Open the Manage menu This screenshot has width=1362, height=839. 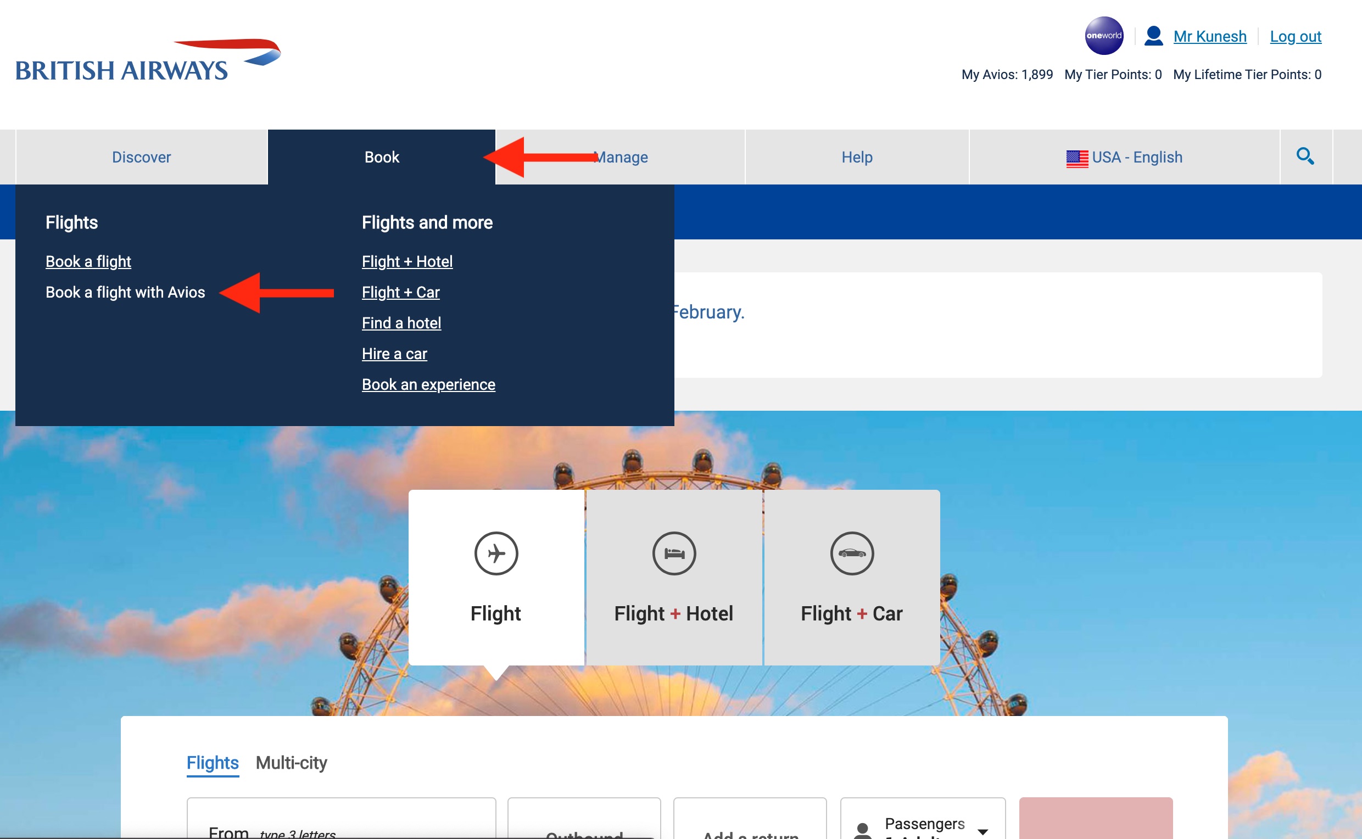pyautogui.click(x=620, y=157)
